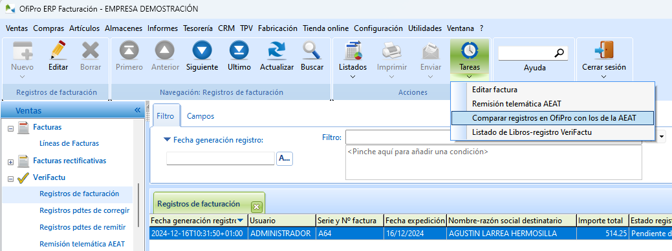Click the OfiPro application logo icon

[10, 8]
